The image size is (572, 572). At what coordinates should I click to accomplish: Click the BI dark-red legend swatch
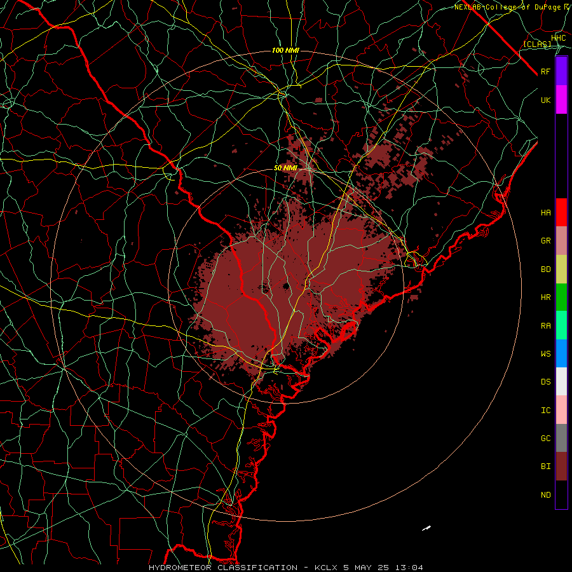pos(561,466)
